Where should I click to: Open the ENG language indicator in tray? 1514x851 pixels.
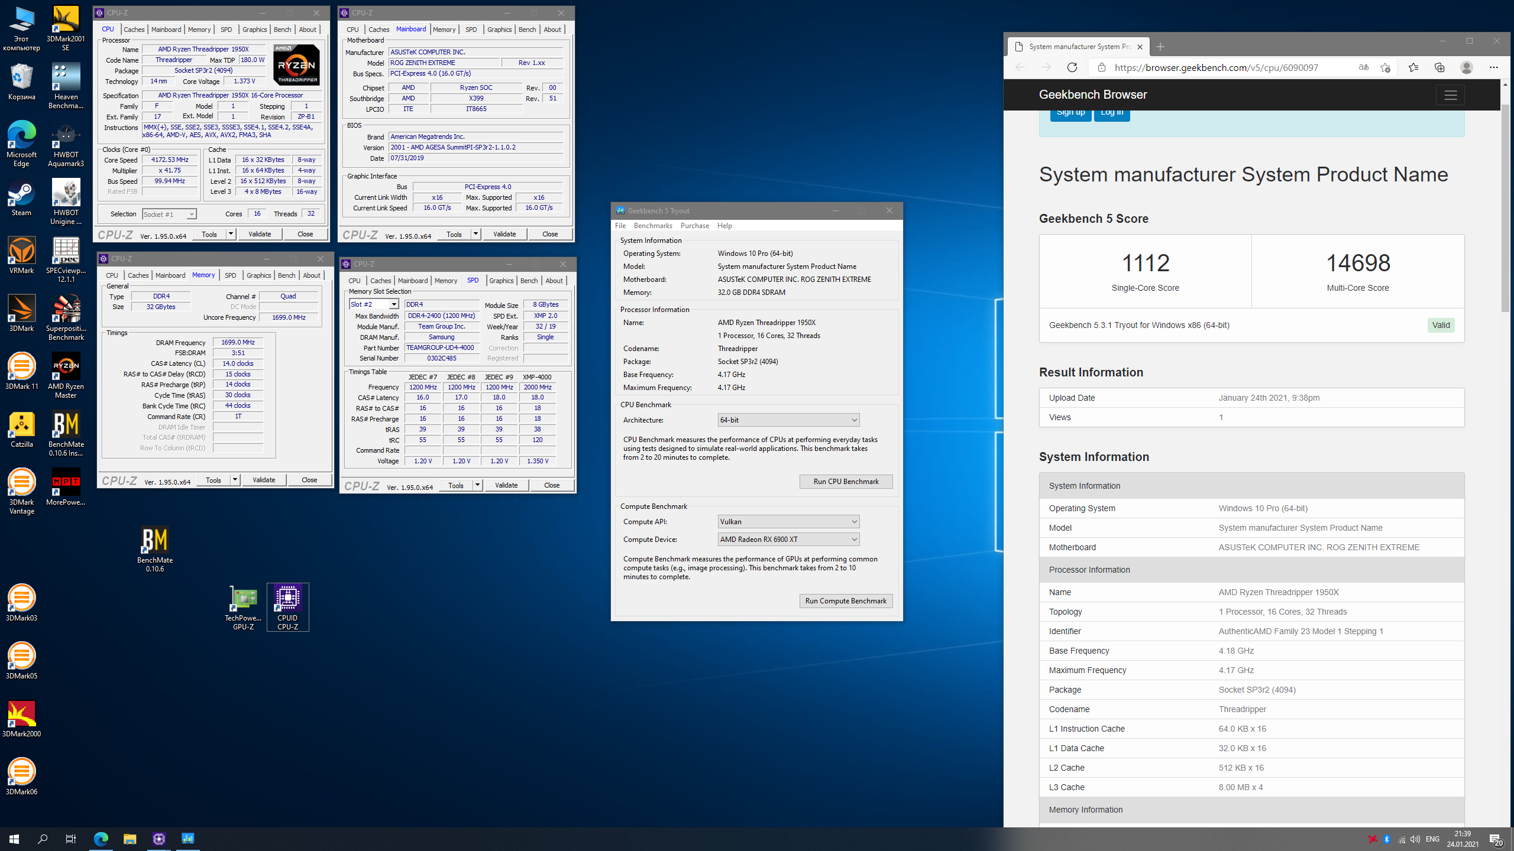click(1432, 839)
